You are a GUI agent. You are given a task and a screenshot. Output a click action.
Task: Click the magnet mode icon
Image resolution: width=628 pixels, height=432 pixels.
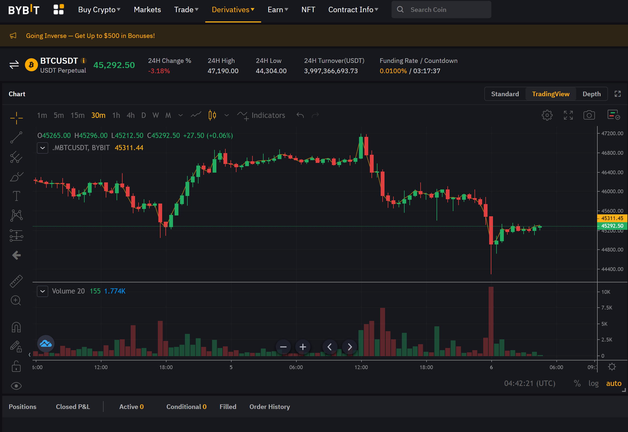[16, 327]
